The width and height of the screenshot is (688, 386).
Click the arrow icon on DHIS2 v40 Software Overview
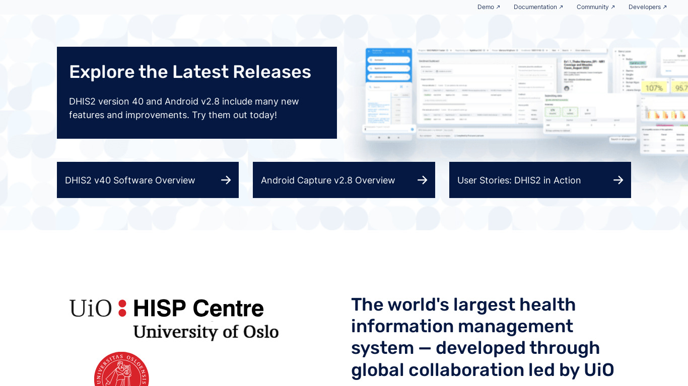click(226, 180)
